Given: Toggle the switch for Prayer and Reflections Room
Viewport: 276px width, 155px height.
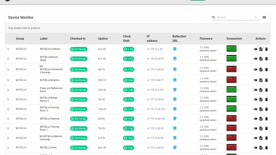Looking at the screenshot, I should [x=256, y=90].
